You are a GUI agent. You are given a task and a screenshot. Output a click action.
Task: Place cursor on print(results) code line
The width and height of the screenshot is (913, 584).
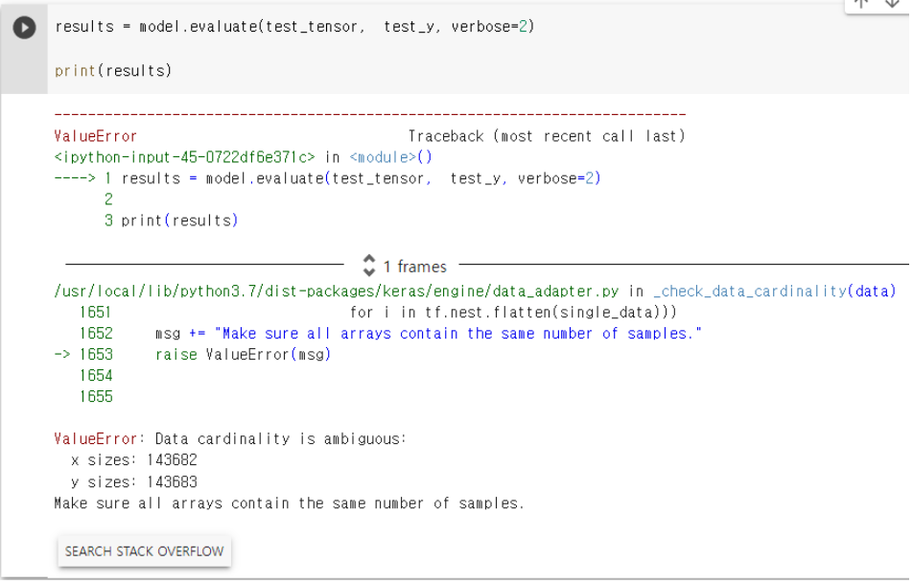click(x=113, y=70)
